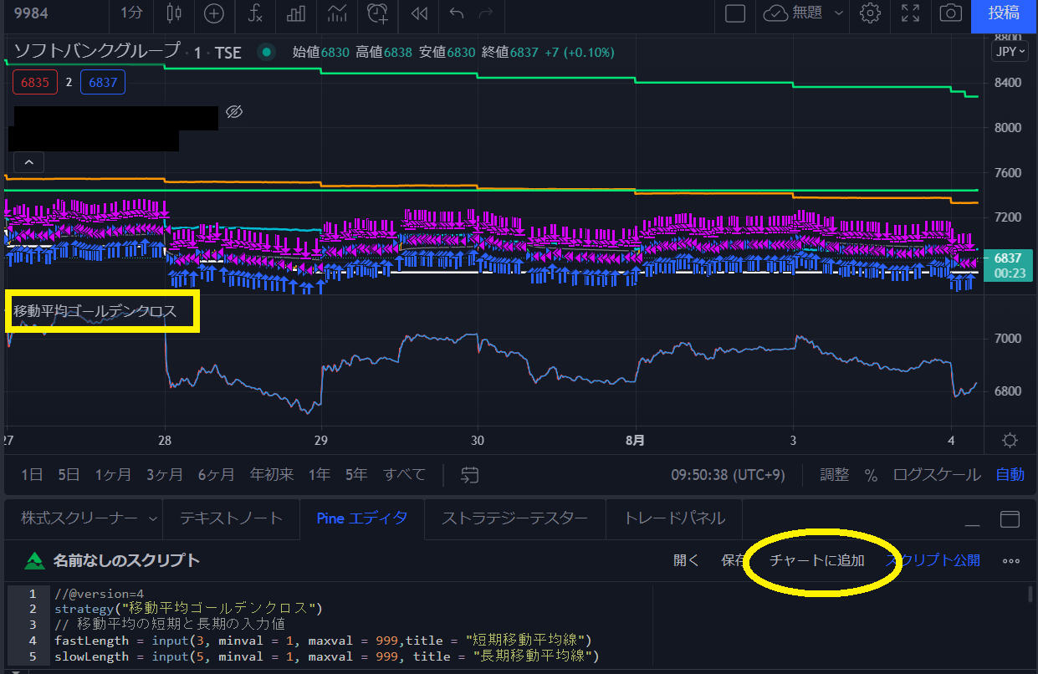Screen dimensions: 1038x674
Task: Open the 1分 interval selector
Action: (131, 13)
